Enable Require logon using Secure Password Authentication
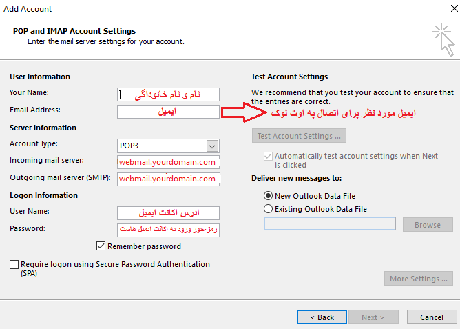The image size is (460, 329). point(14,264)
